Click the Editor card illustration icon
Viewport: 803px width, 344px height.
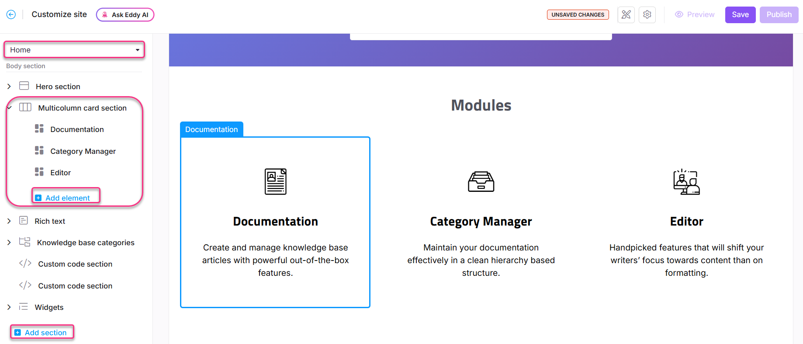tap(686, 182)
